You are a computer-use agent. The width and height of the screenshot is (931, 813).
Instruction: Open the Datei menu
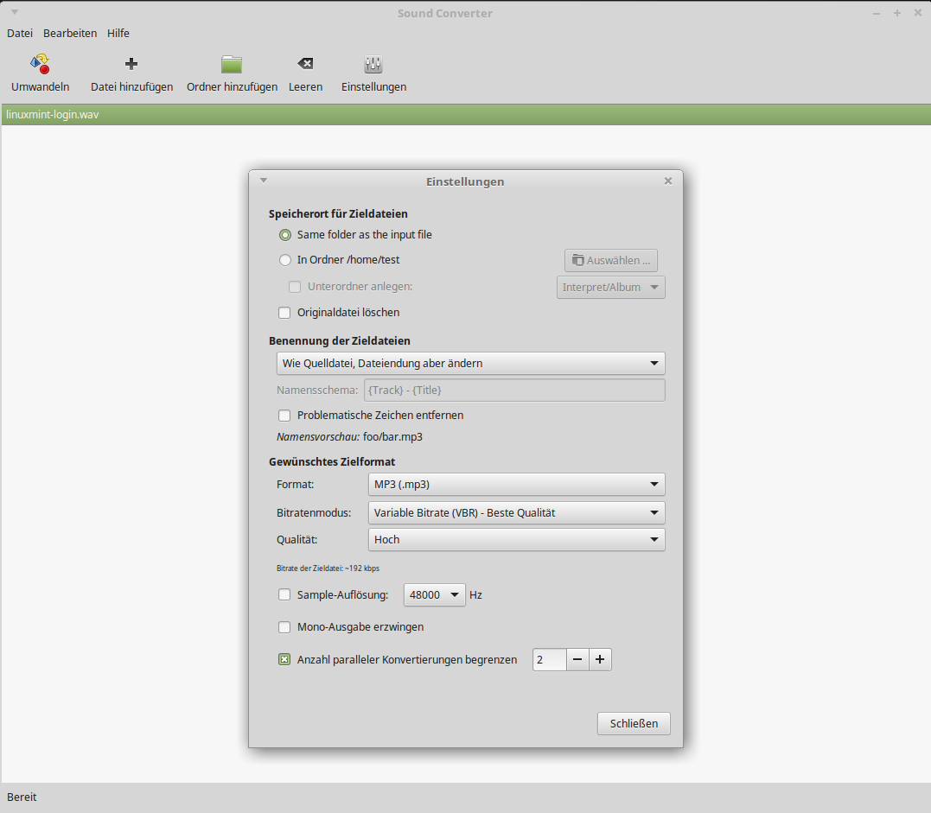20,33
